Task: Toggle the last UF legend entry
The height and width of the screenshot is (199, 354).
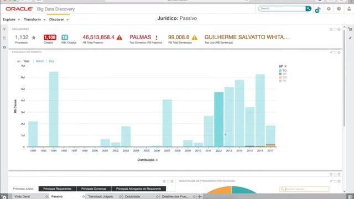Action: click(283, 81)
